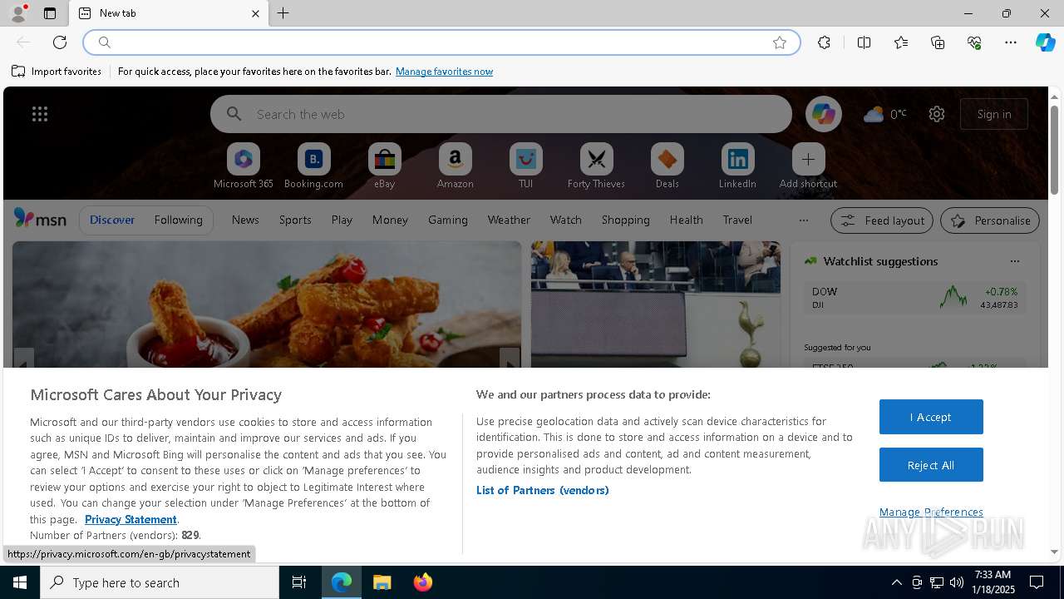
Task: Open the Travel category
Action: pyautogui.click(x=737, y=220)
